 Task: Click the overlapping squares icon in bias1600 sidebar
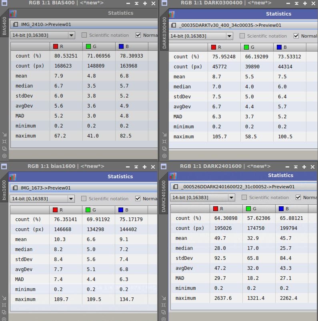4,312
